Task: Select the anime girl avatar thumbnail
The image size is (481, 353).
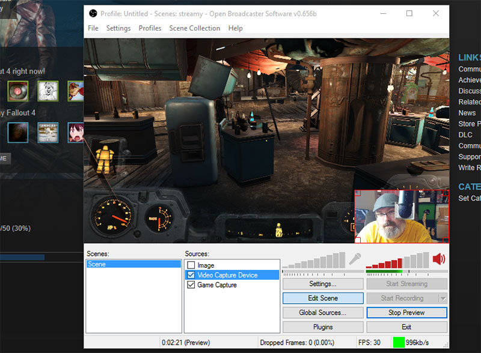Action: pos(76,132)
